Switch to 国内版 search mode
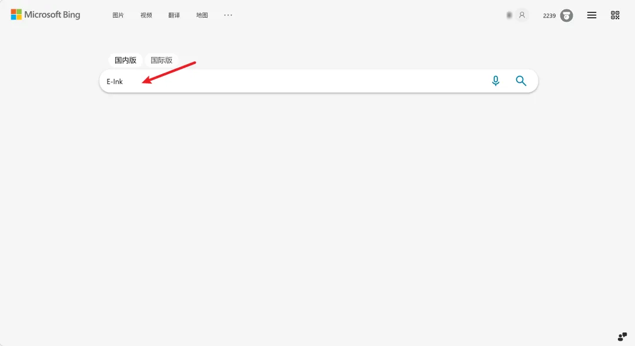635x346 pixels. click(x=125, y=61)
